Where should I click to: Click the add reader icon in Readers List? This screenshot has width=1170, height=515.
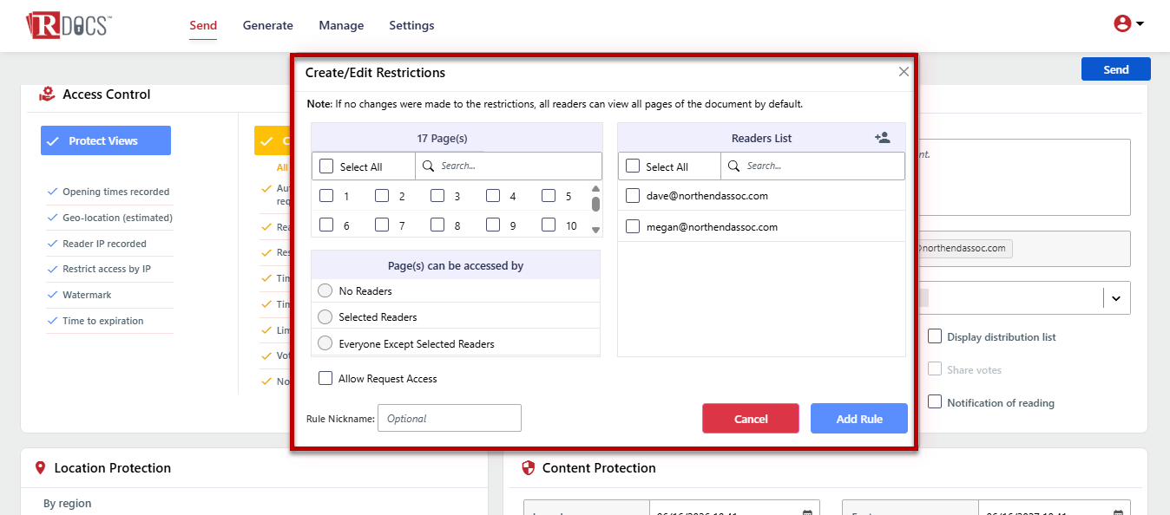(x=883, y=138)
